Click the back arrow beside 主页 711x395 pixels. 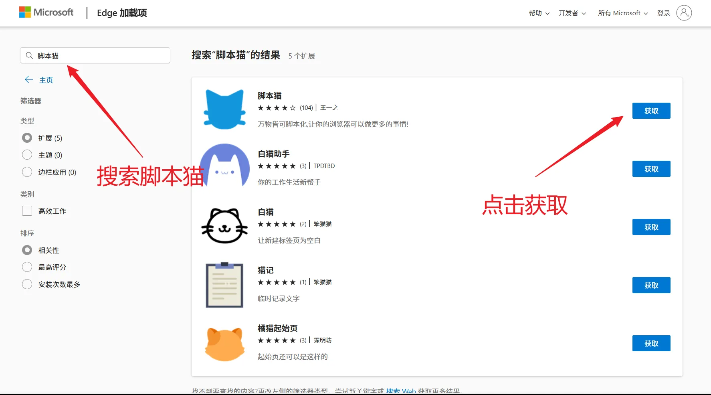(x=29, y=79)
